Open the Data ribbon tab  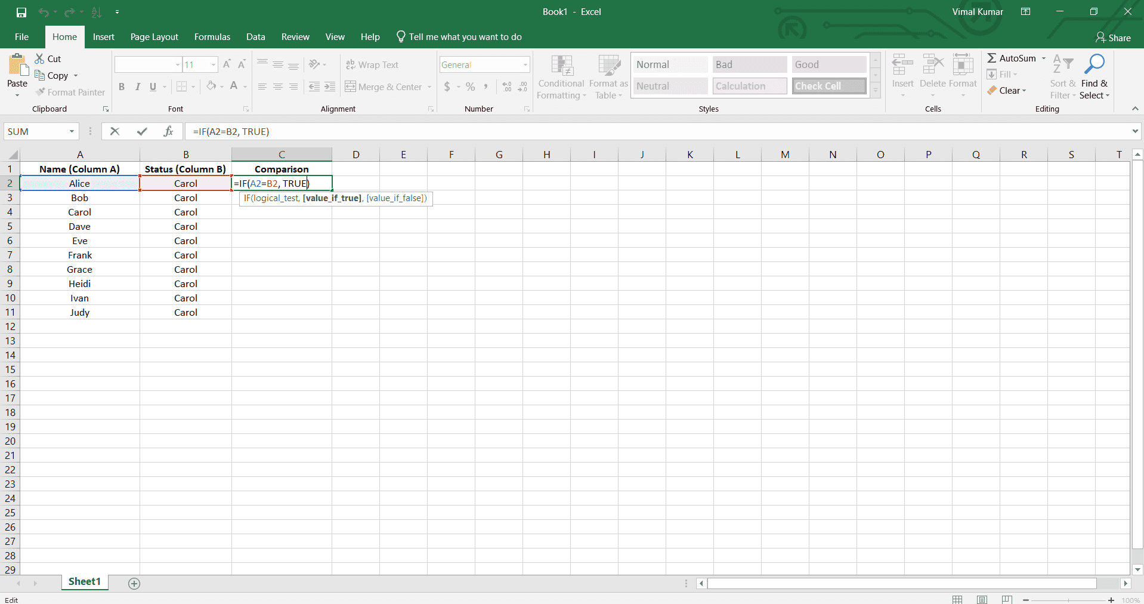255,36
